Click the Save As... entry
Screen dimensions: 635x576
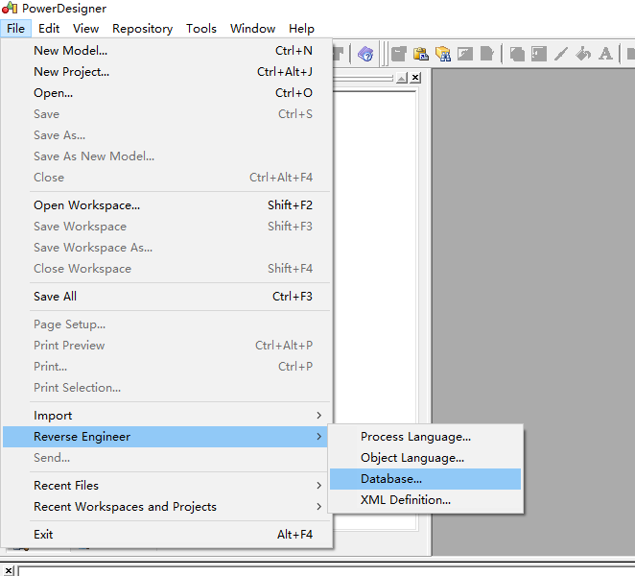(x=167, y=135)
